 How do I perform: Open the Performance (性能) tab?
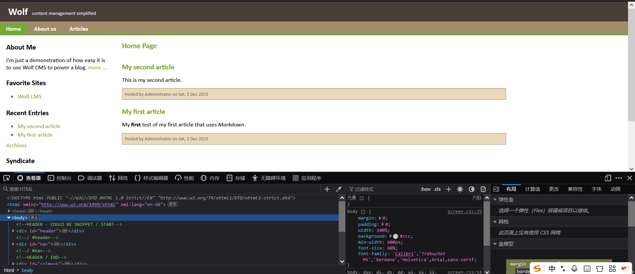184,178
